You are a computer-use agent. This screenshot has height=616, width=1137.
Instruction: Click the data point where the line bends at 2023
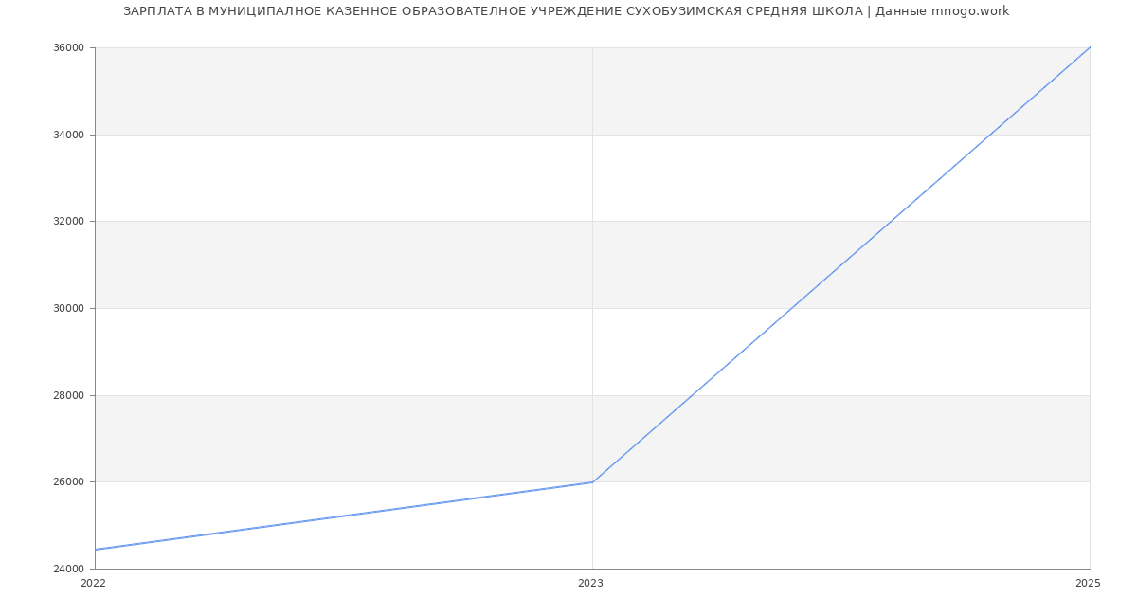tap(592, 482)
